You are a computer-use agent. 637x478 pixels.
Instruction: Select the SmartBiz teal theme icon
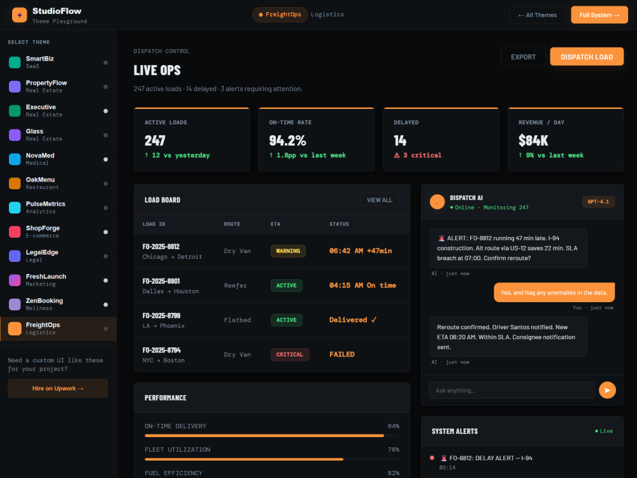(15, 62)
